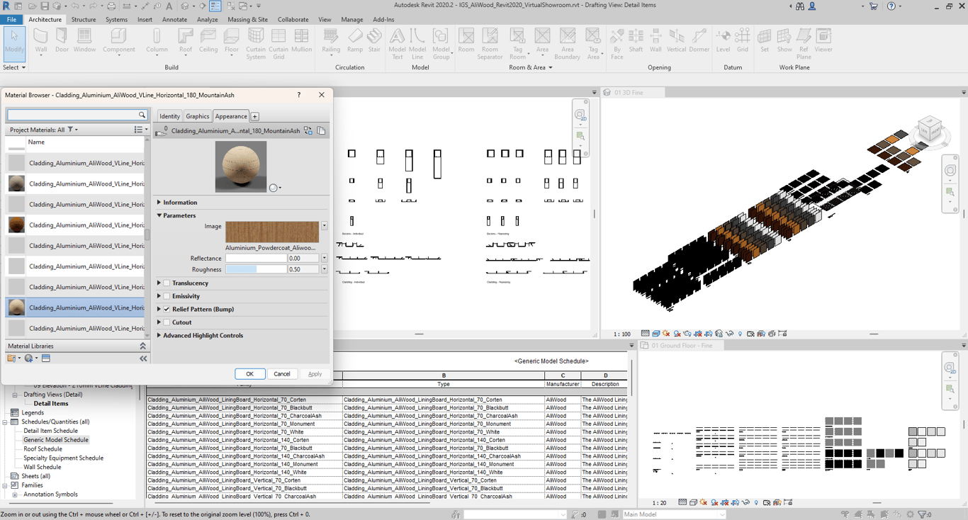The width and height of the screenshot is (968, 520).
Task: Click the Roughness slider bar
Action: coord(256,269)
